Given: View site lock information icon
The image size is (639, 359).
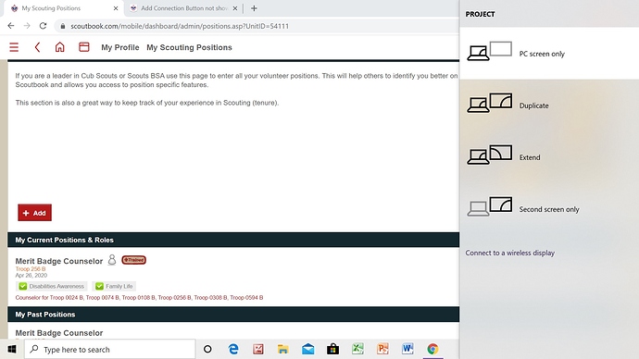Looking at the screenshot, I should click(62, 26).
